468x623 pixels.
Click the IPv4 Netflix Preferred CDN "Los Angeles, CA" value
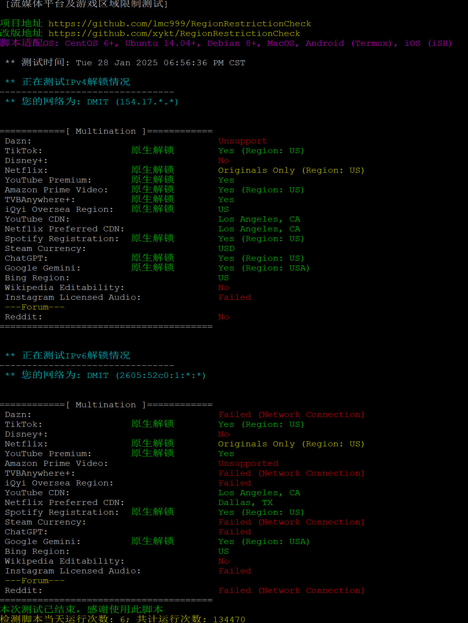pyautogui.click(x=259, y=229)
